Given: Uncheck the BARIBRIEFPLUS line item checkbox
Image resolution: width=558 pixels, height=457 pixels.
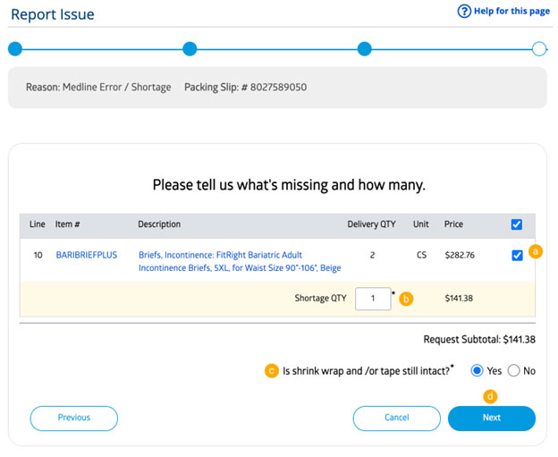Looking at the screenshot, I should point(517,255).
